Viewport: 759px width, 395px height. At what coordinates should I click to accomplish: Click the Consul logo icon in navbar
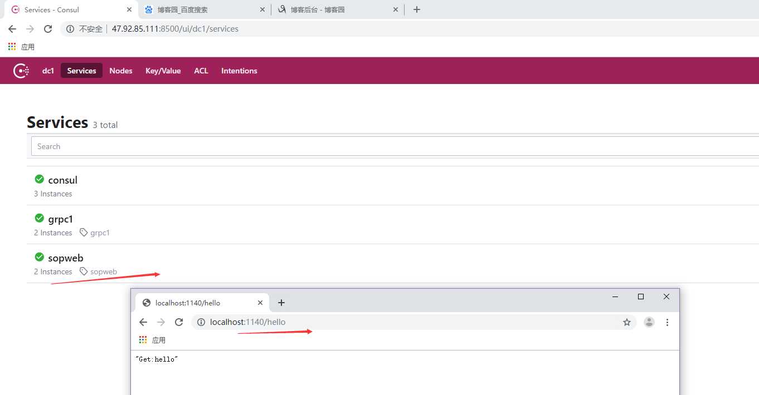click(x=21, y=71)
